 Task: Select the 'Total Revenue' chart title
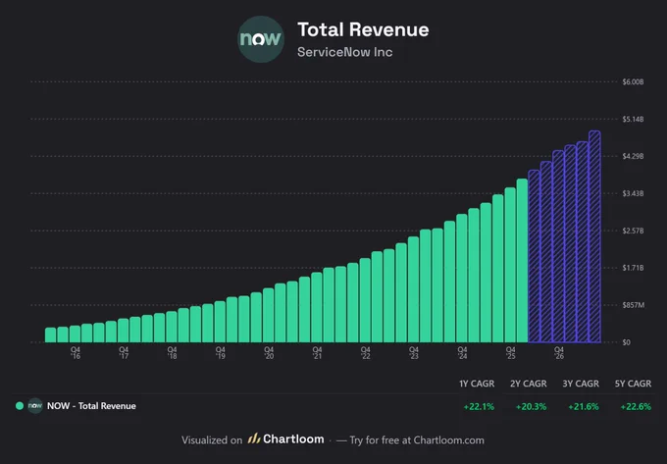(x=363, y=29)
